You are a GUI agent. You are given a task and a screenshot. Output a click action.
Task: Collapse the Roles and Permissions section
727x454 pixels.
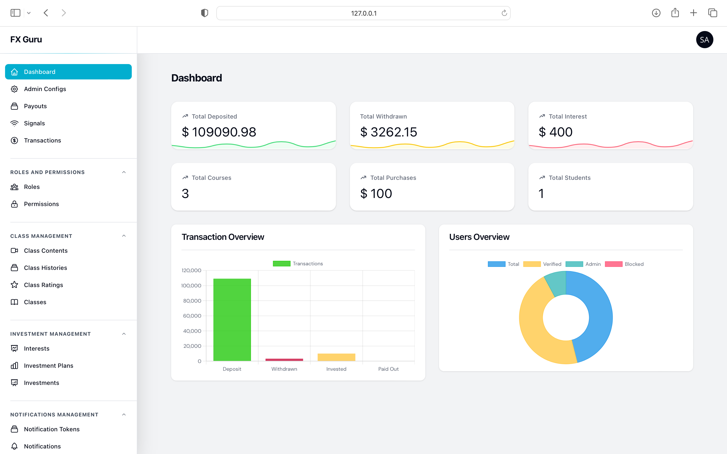tap(124, 172)
